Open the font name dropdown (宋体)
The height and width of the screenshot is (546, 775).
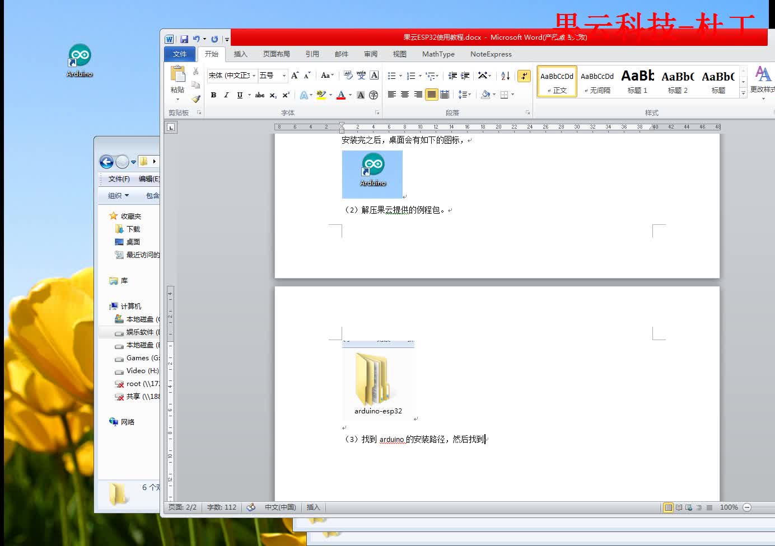pos(254,76)
